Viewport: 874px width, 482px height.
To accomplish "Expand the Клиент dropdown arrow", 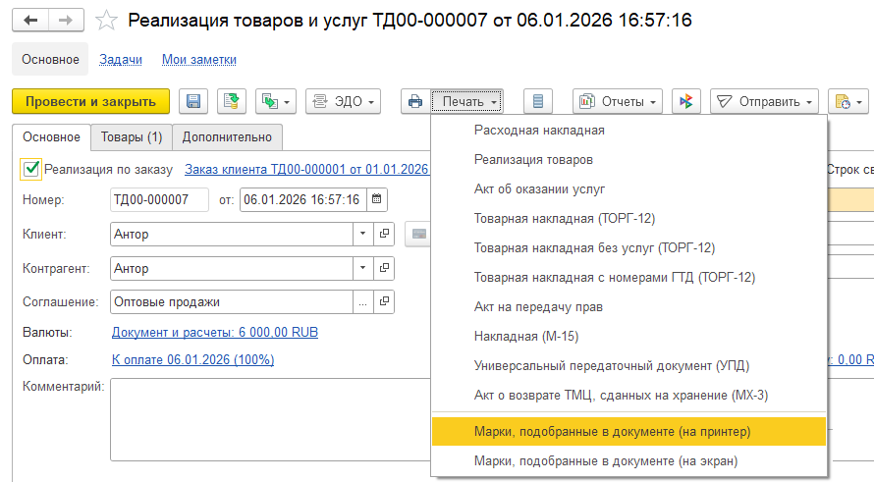I will click(363, 234).
